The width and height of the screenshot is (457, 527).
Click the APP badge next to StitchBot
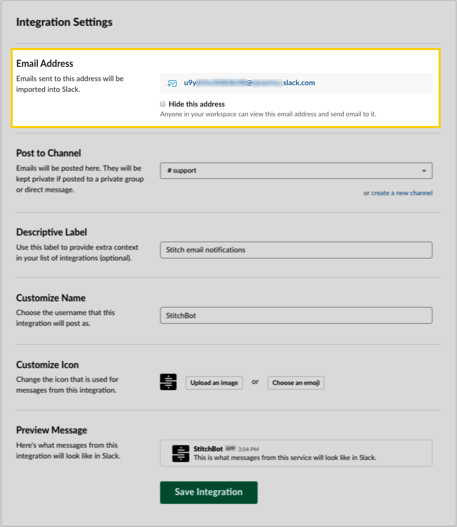pos(230,449)
